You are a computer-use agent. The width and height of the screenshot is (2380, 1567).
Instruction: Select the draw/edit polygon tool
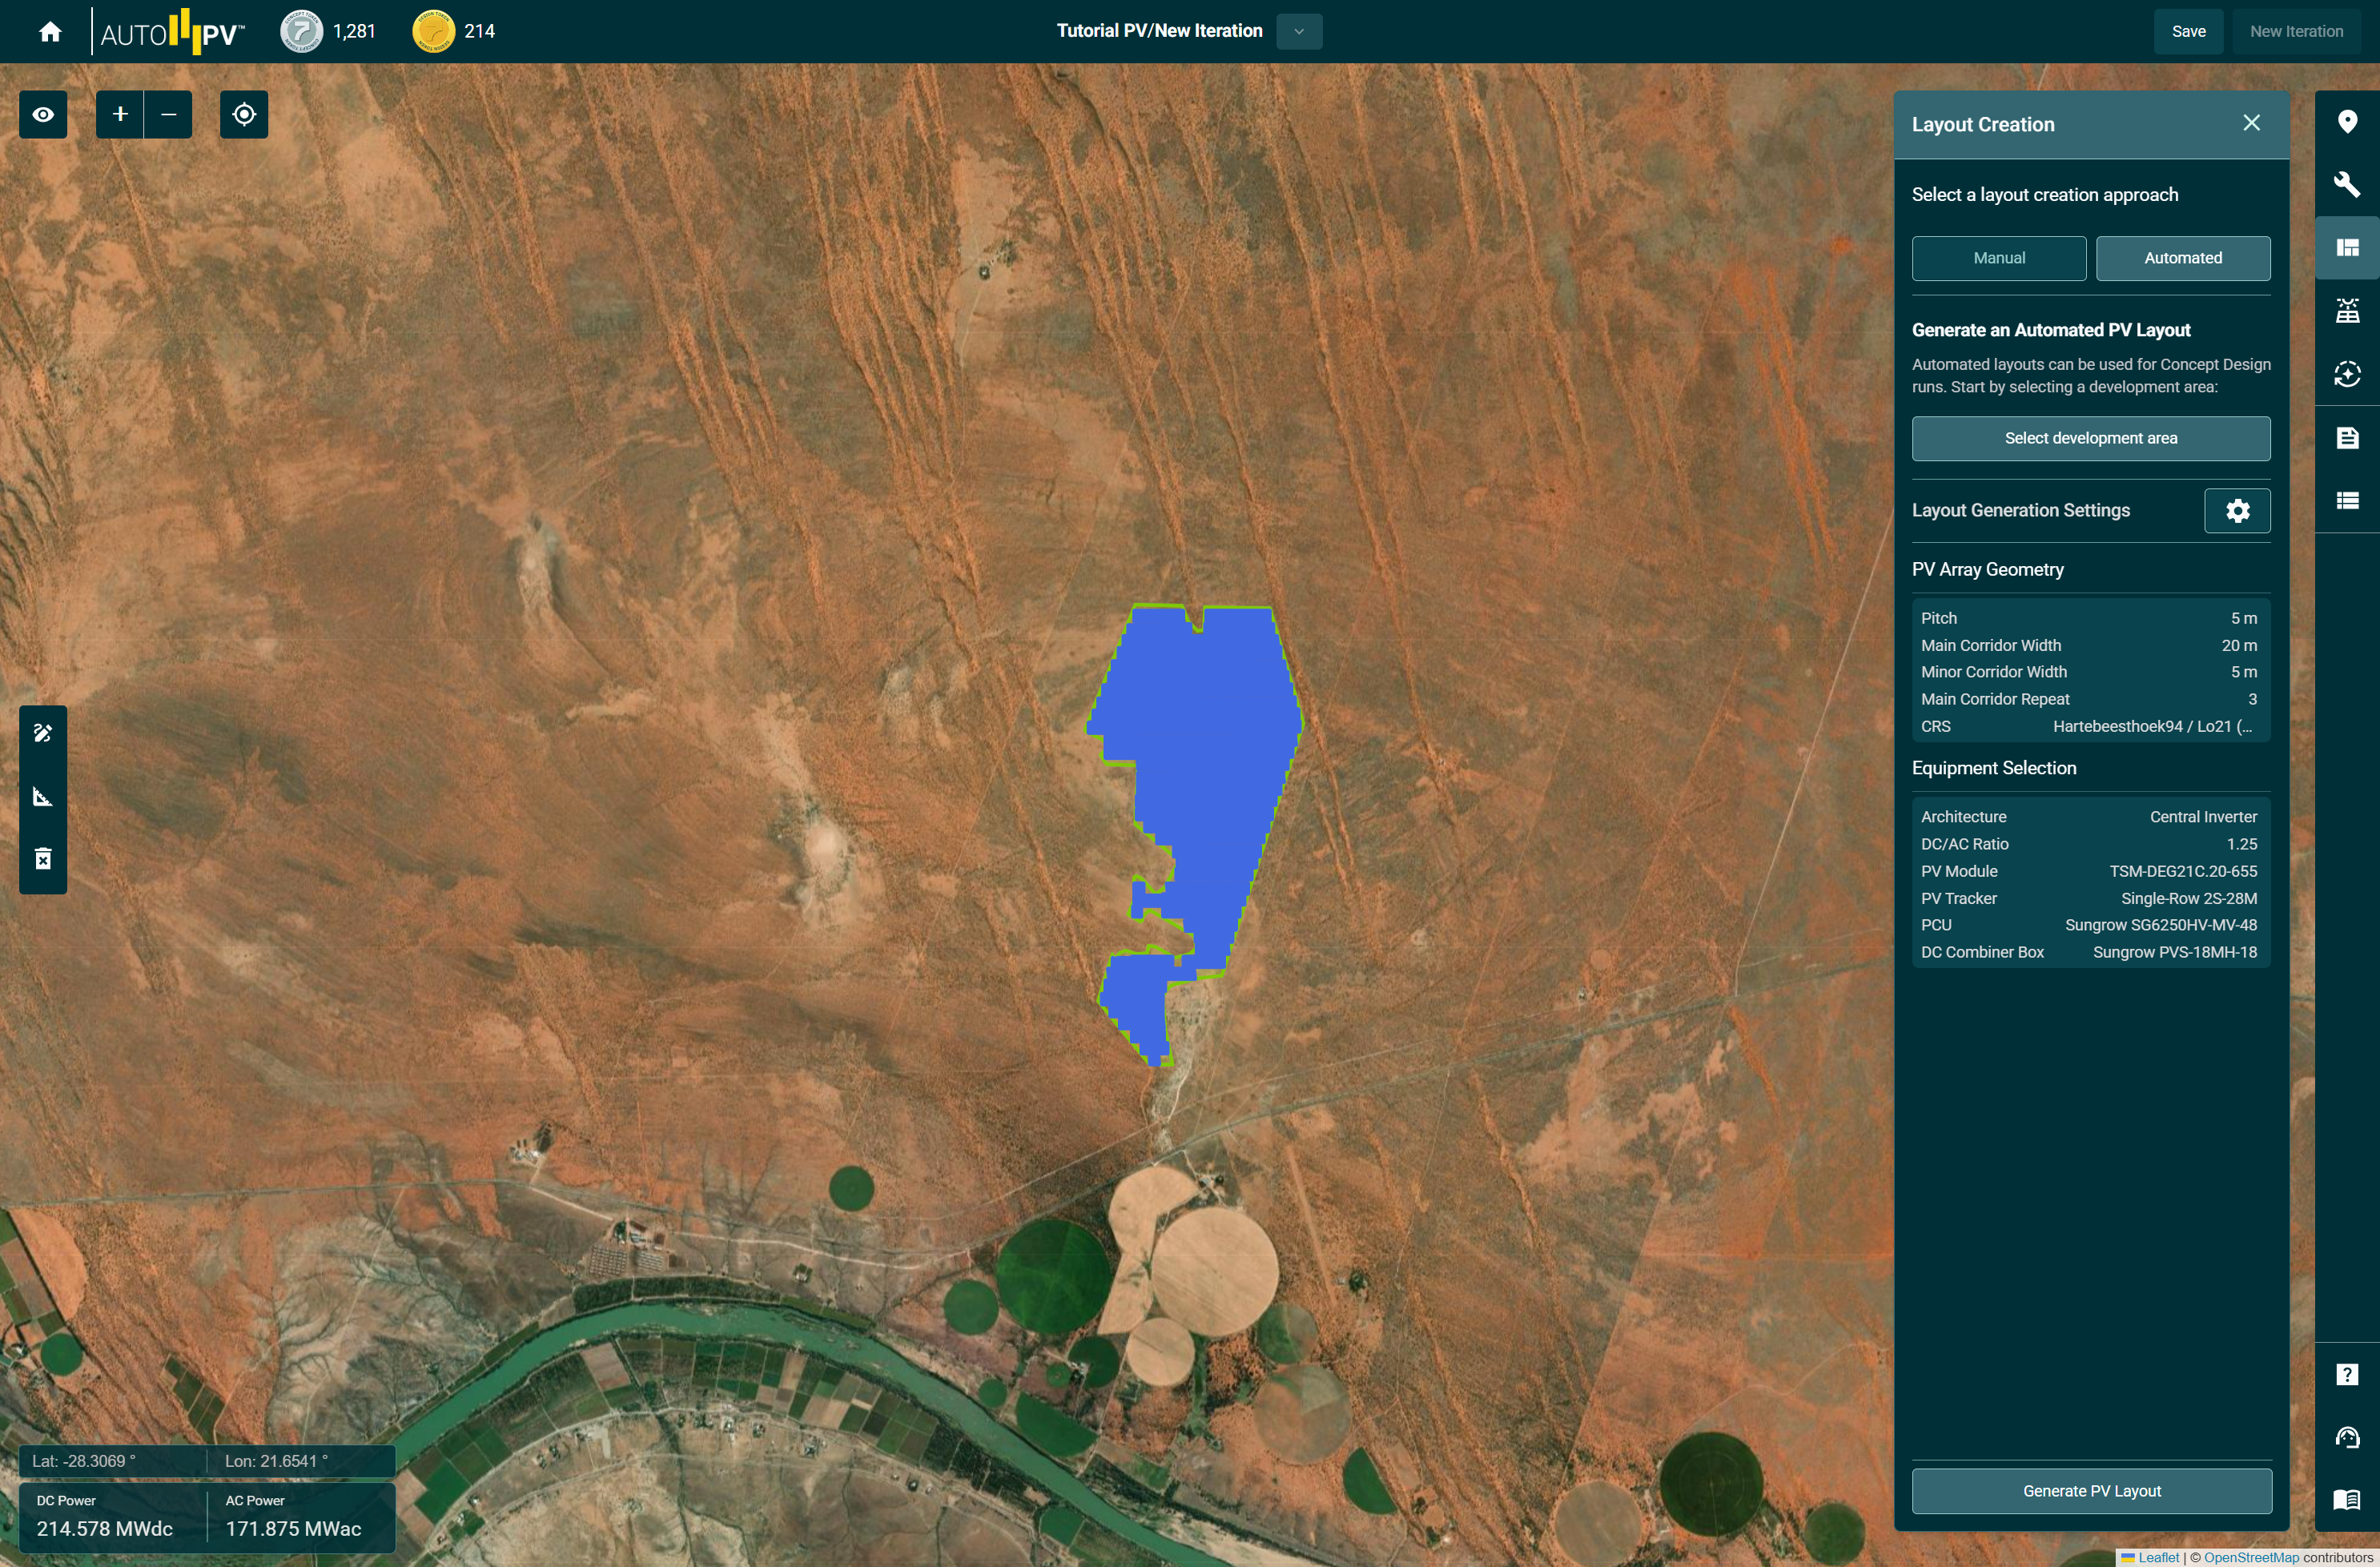pyautogui.click(x=43, y=733)
